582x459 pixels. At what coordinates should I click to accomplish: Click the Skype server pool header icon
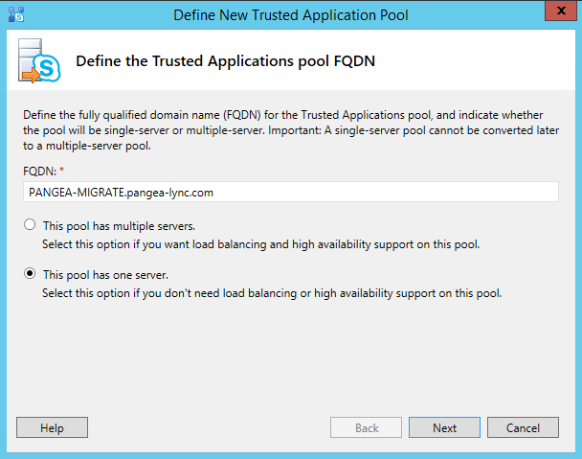point(39,60)
